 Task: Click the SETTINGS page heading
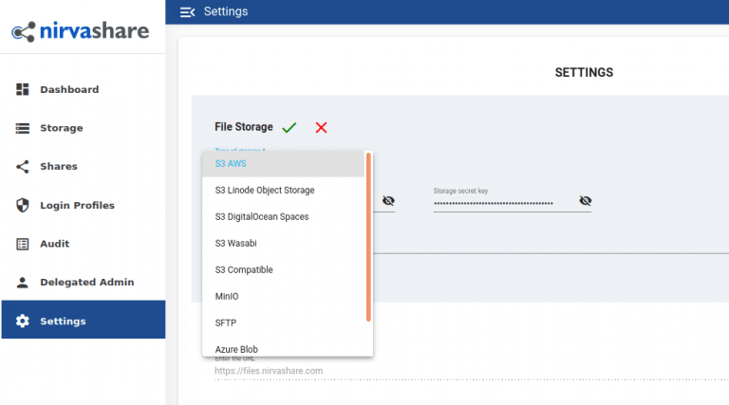point(584,72)
